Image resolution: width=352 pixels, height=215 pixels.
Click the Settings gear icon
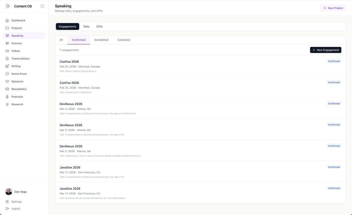(7, 202)
